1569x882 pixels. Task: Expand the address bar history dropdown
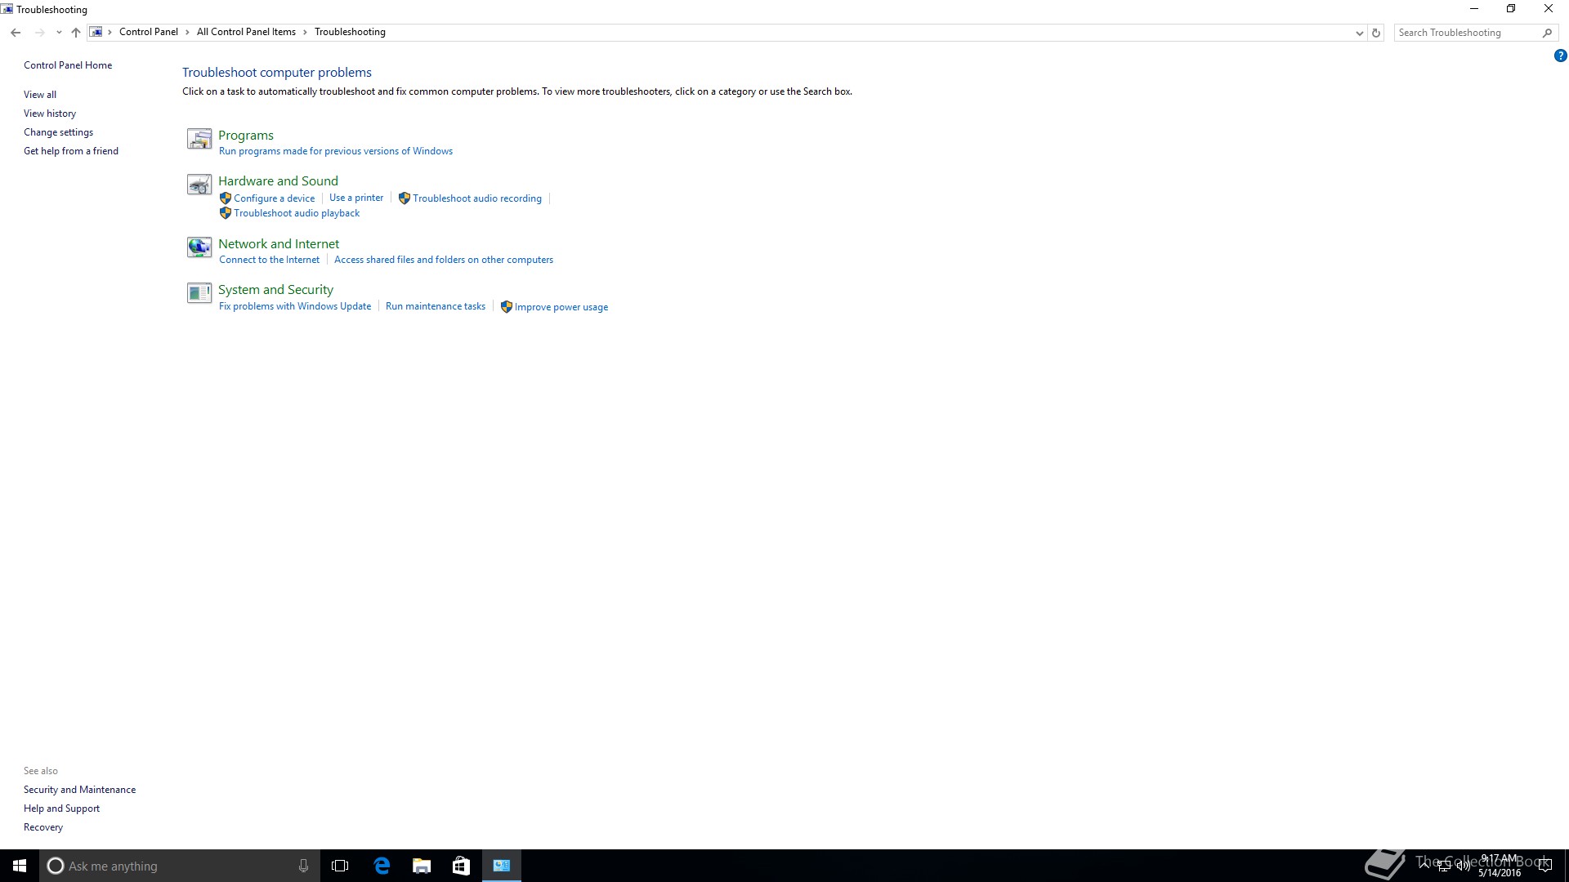click(x=1359, y=33)
